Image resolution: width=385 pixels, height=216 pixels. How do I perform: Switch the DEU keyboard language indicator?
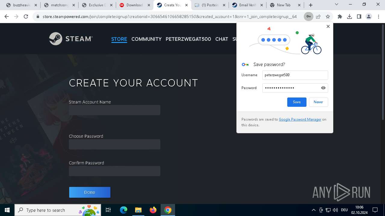pyautogui.click(x=344, y=210)
